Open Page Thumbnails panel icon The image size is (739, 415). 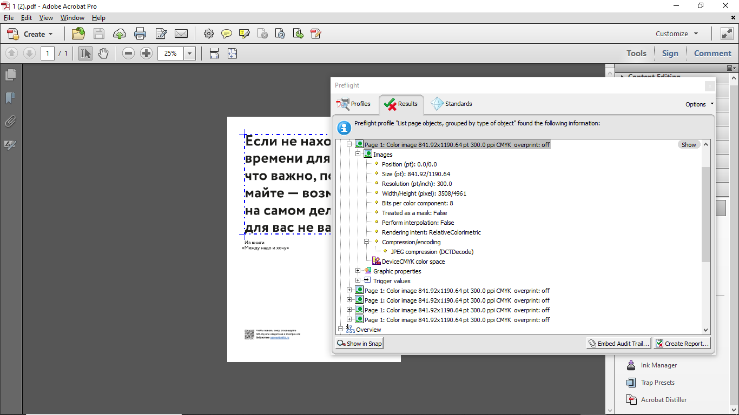pos(10,75)
